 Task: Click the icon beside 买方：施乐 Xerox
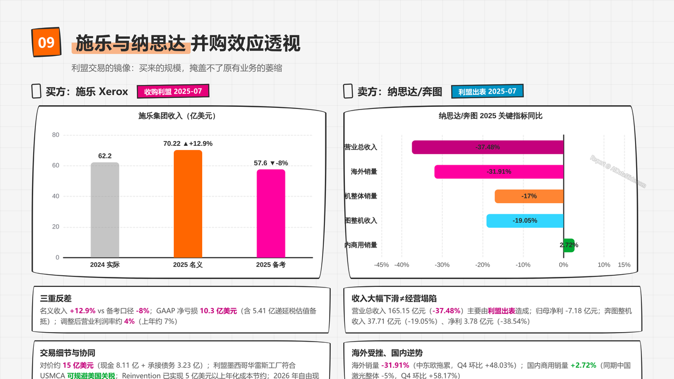tap(36, 91)
